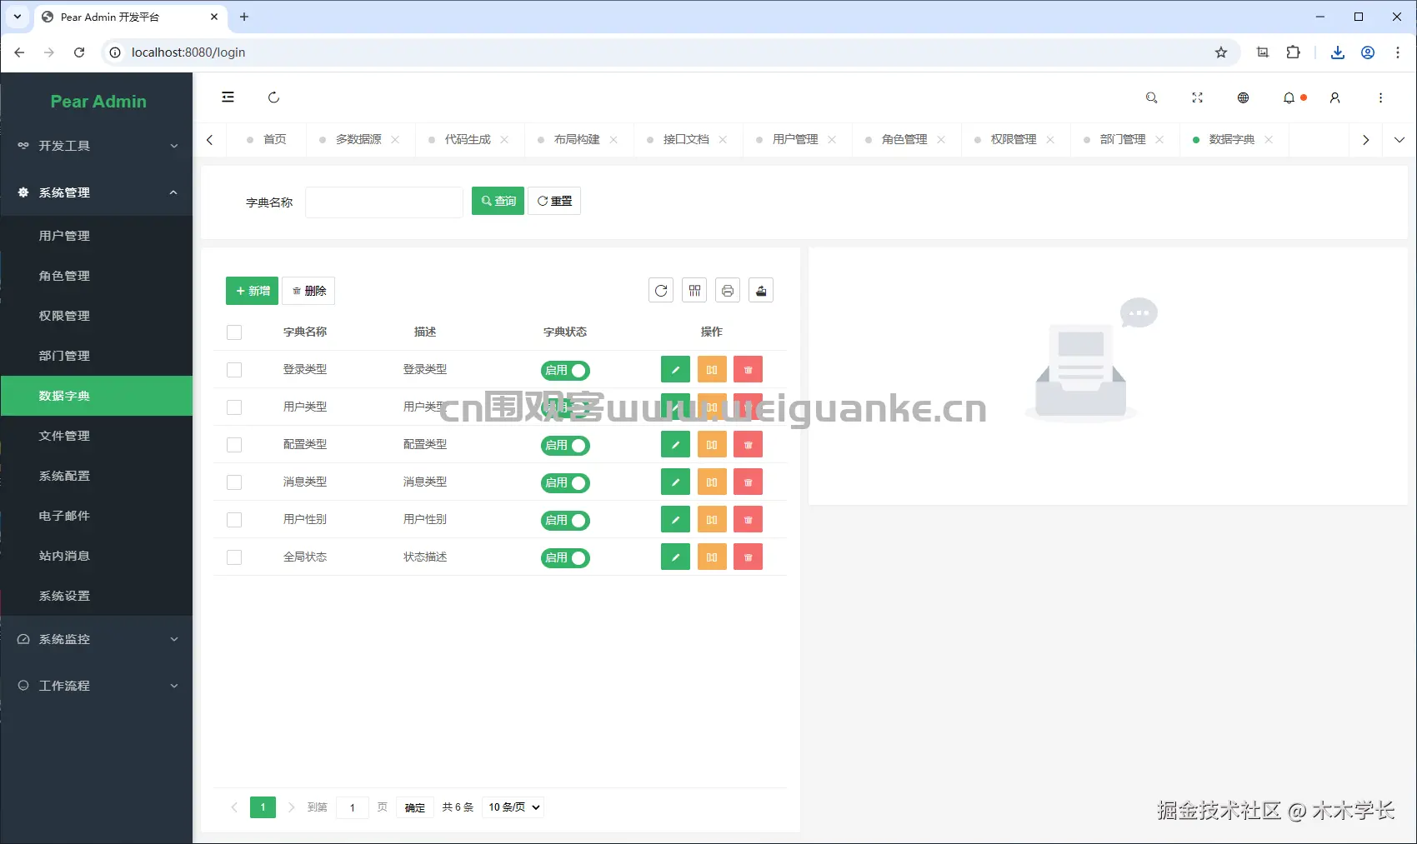Open the orange details icon for 用户性别
This screenshot has width=1417, height=844.
click(x=712, y=520)
